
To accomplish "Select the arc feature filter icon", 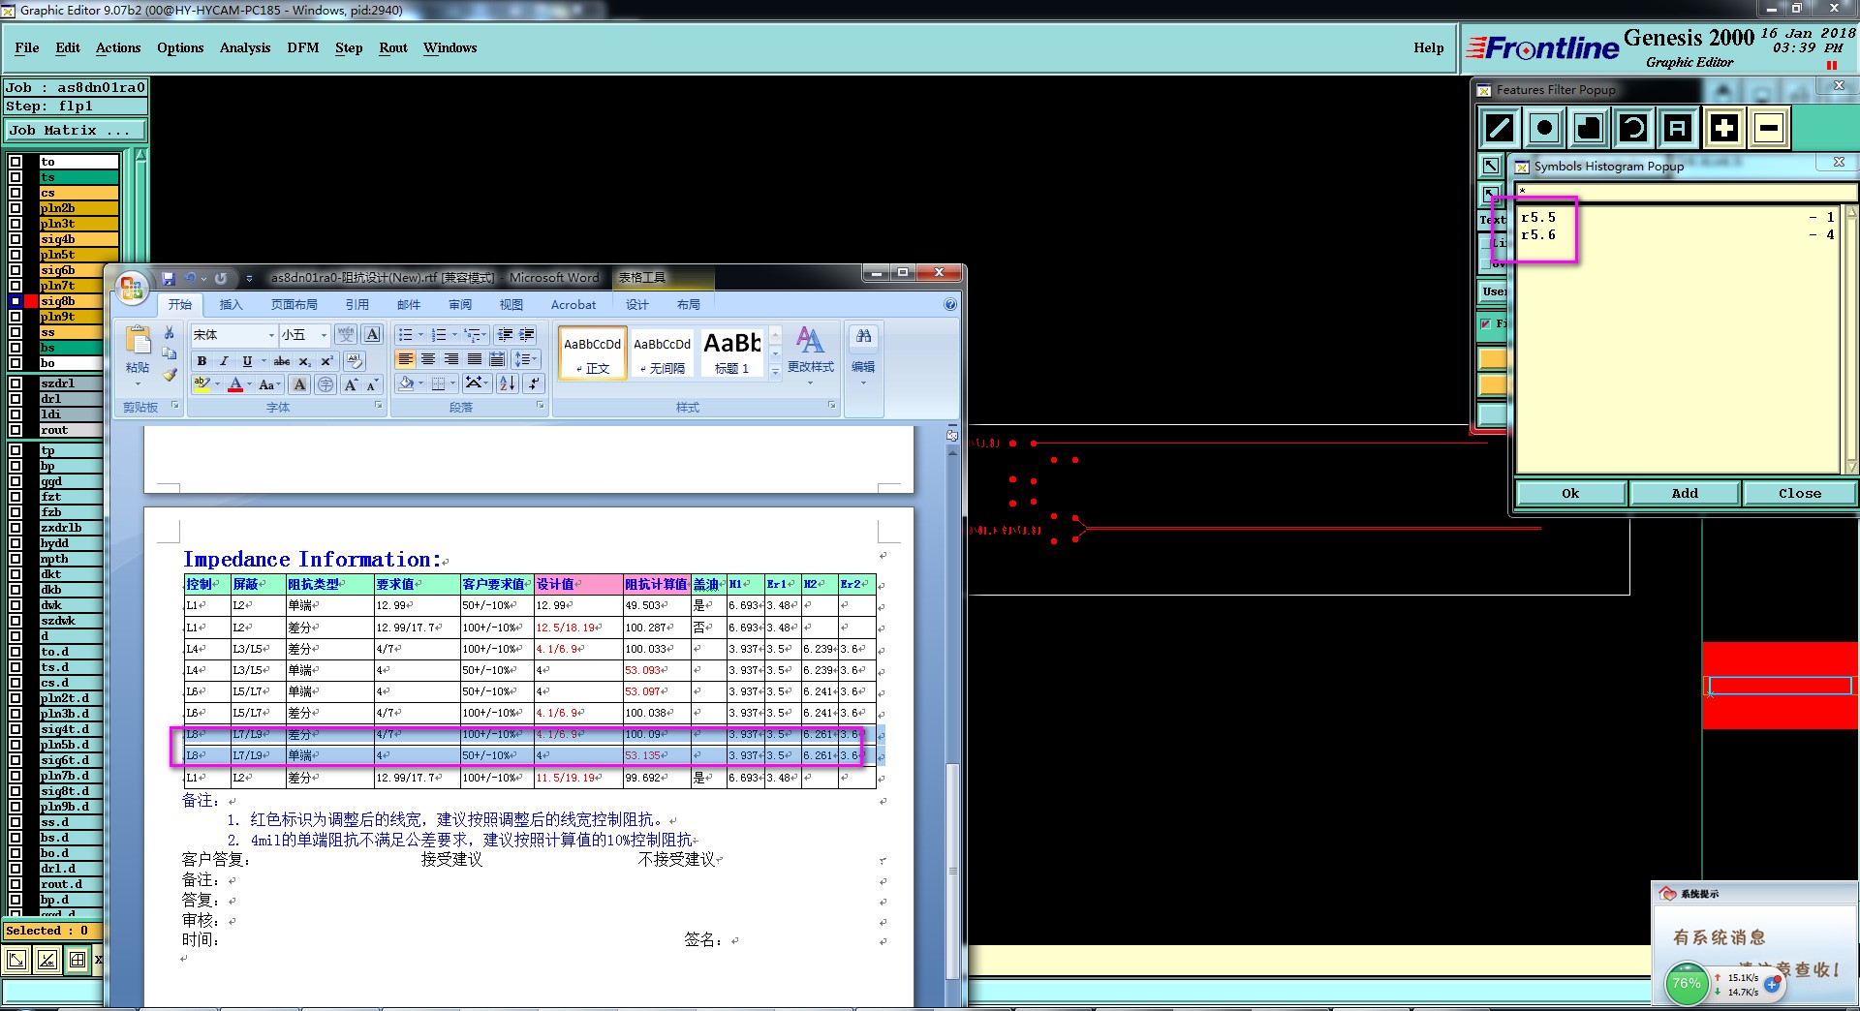I will 1633,128.
